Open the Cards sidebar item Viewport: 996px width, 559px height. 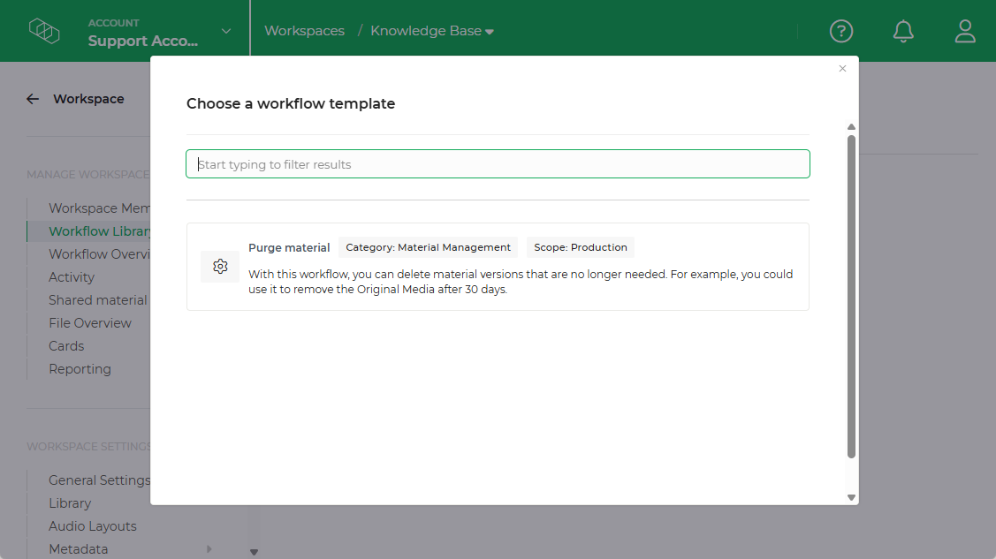tap(66, 346)
